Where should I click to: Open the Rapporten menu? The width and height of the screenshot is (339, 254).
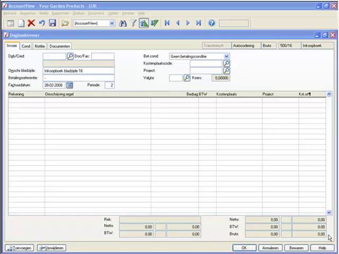click(60, 13)
